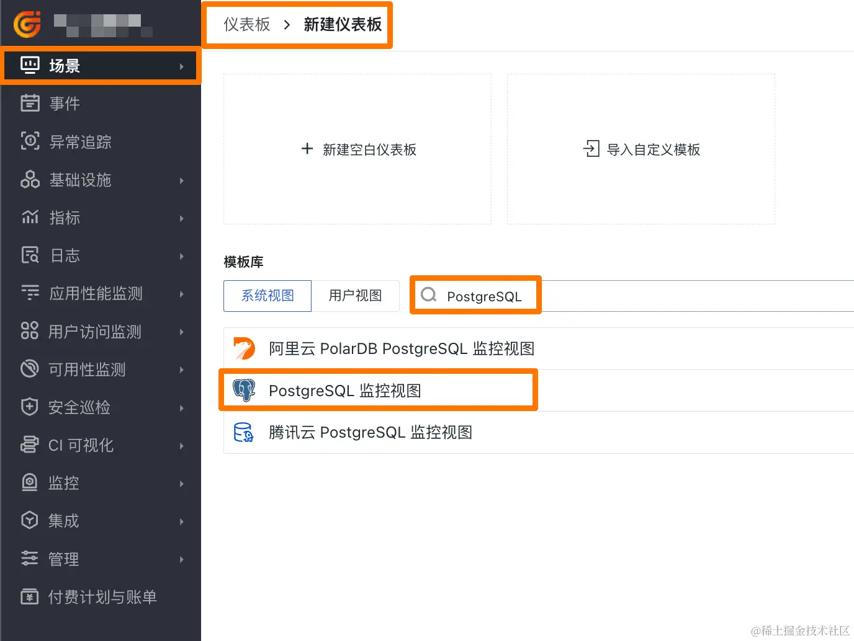The width and height of the screenshot is (854, 641).
Task: Select 腾讯云 PostgreSQL 监控视图 template
Action: [x=539, y=432]
